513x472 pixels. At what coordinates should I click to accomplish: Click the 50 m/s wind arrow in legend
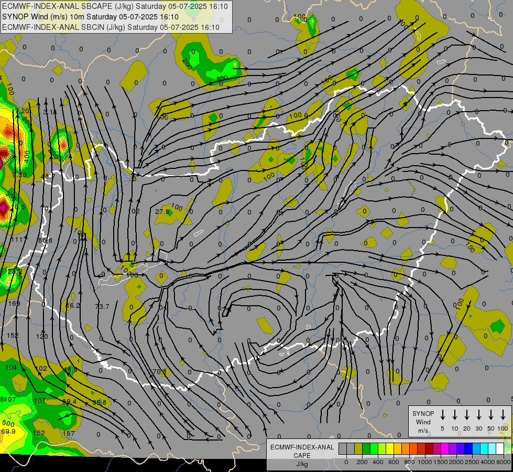click(x=491, y=415)
